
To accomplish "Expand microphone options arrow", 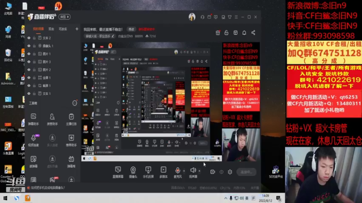I will [x=184, y=171].
